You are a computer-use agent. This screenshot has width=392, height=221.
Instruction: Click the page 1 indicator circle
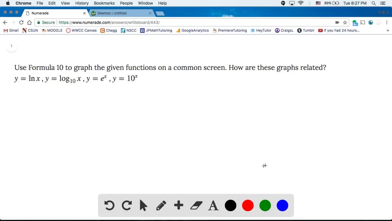(11, 46)
